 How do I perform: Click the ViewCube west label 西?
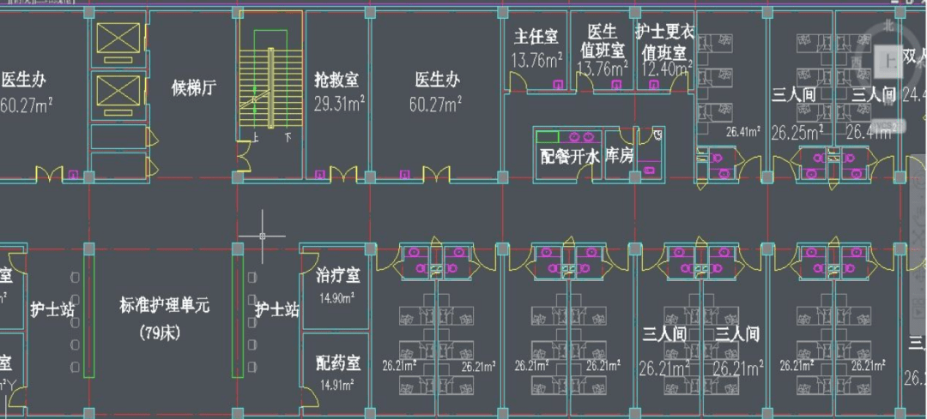point(858,62)
